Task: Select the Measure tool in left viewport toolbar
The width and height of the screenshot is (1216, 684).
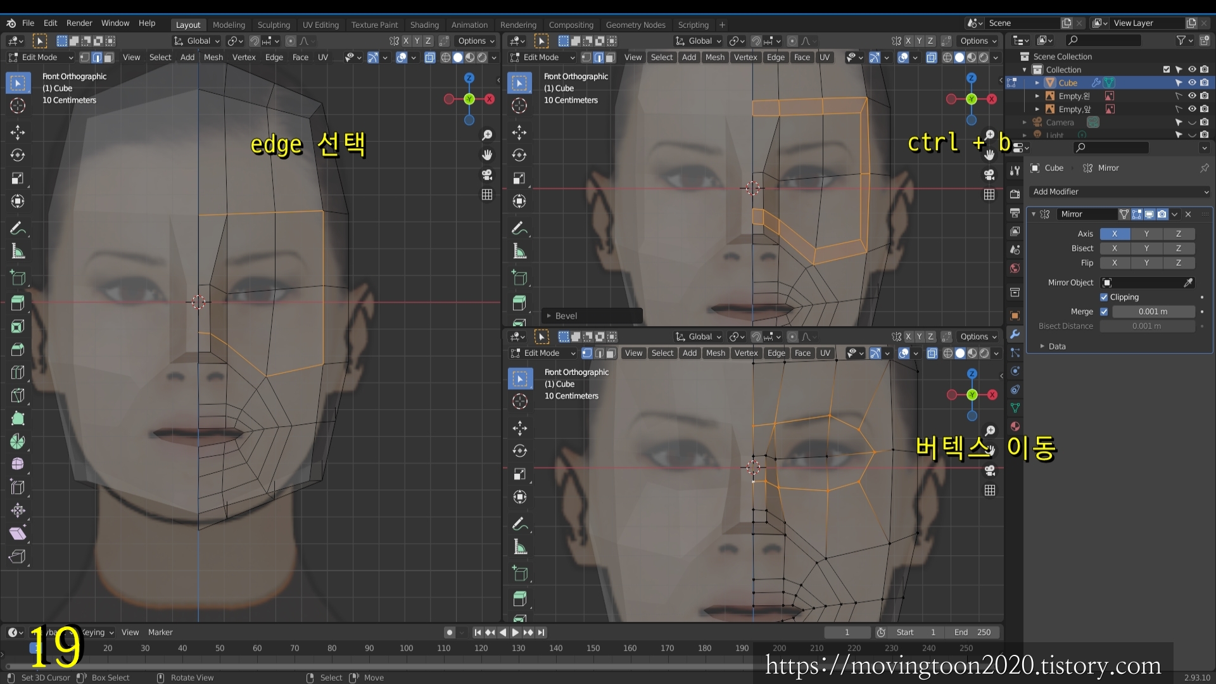Action: (x=18, y=251)
